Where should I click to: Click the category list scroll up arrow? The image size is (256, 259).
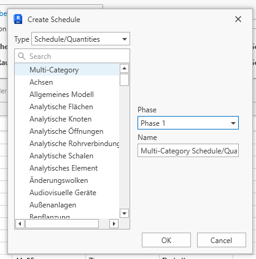click(x=124, y=68)
